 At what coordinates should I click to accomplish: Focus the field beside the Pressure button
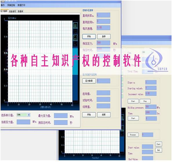tap(147, 135)
